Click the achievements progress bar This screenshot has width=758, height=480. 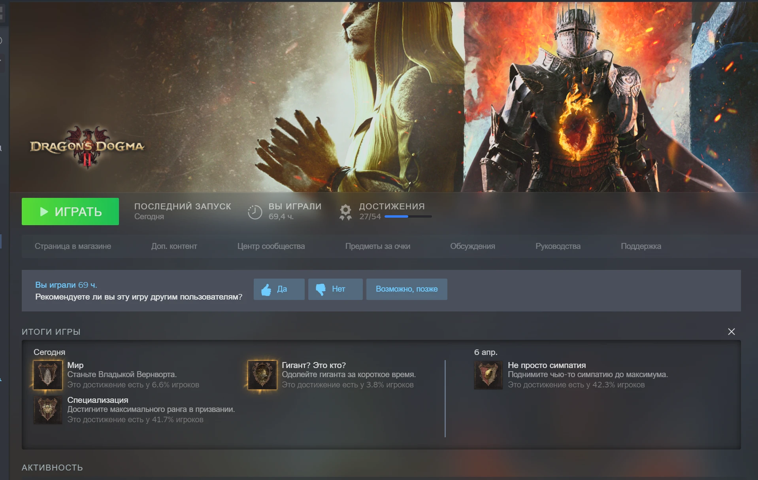408,216
